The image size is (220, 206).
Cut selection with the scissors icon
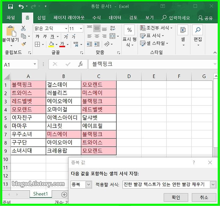[23, 28]
